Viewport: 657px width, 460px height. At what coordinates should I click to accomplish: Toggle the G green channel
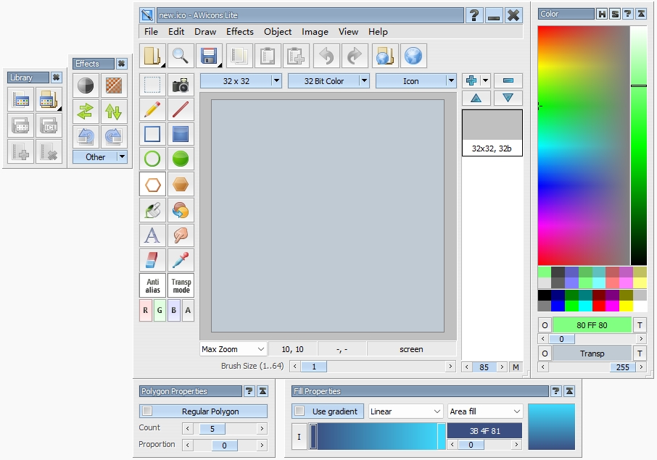click(x=160, y=310)
